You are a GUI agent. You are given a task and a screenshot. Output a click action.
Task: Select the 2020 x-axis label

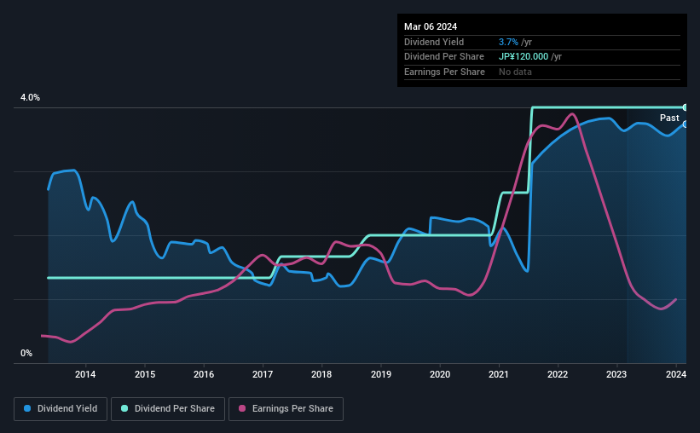click(440, 374)
